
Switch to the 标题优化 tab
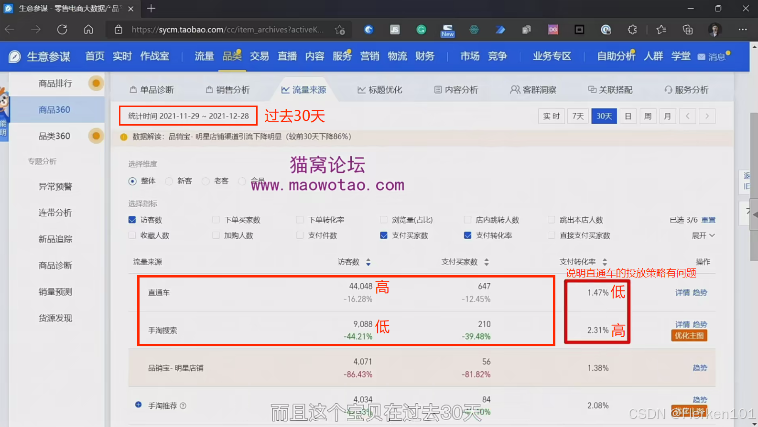click(380, 90)
